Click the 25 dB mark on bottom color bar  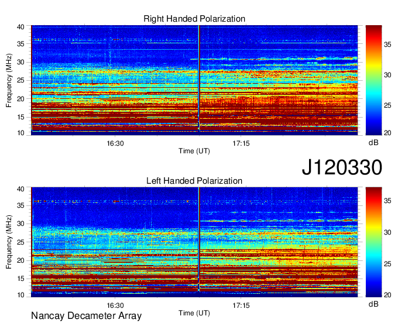(387, 264)
